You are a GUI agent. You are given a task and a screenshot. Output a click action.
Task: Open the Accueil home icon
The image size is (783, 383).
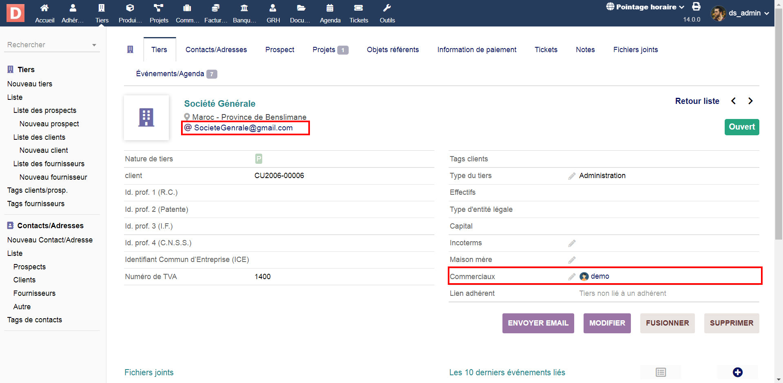[x=44, y=8]
